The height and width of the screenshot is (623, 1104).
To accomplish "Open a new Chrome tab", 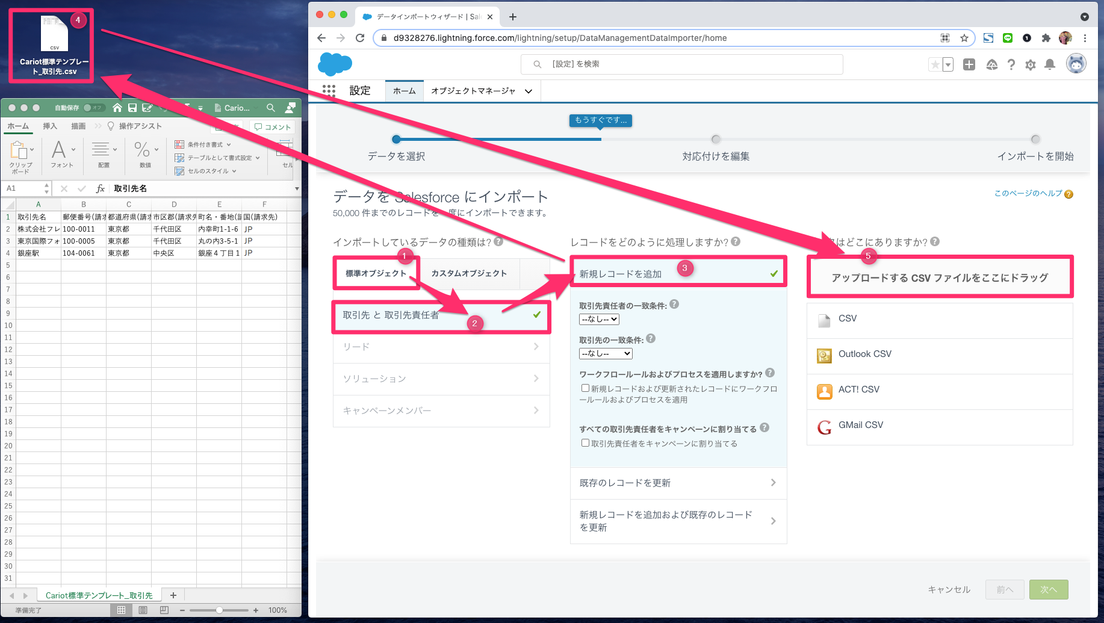I will tap(513, 17).
